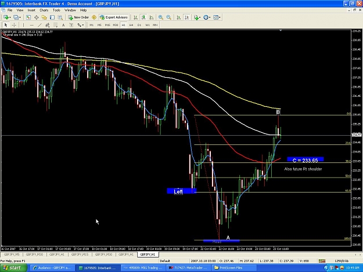
Task: Switch chart to candlestick mode
Action: tap(143, 17)
